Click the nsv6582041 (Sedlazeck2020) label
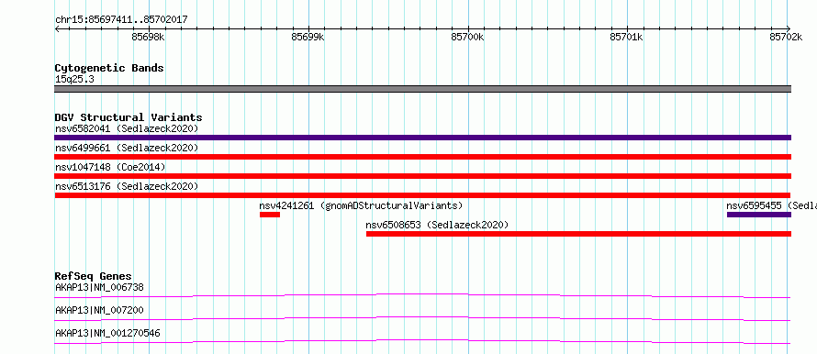Viewport: 817px width, 354px height. 127,128
